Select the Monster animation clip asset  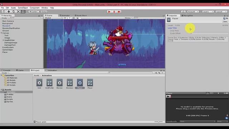[x=60, y=84]
